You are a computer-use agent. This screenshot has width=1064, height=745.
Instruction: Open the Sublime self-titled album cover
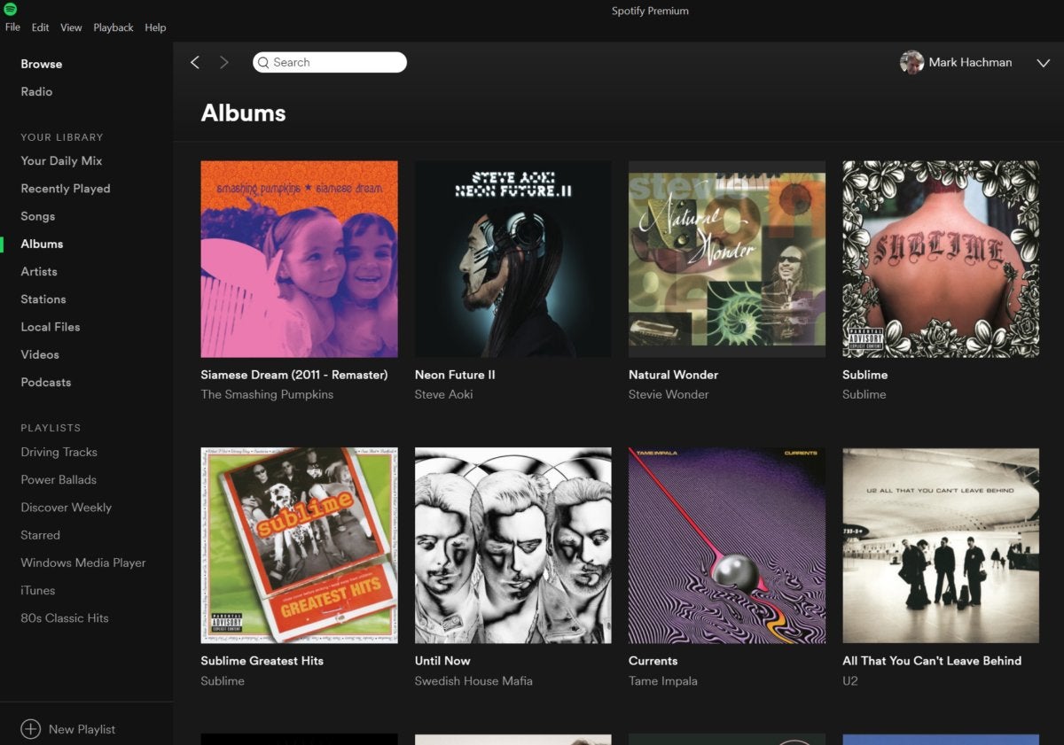(x=941, y=259)
